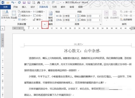135x98 pixels.
Task: Click the Save floppy disk icon
Action: click(x=24, y=2)
